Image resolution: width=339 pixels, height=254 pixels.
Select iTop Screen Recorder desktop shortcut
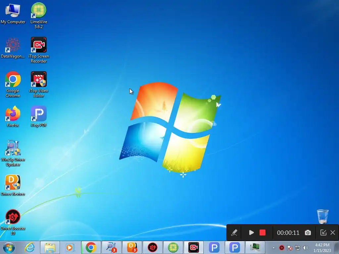pyautogui.click(x=39, y=50)
